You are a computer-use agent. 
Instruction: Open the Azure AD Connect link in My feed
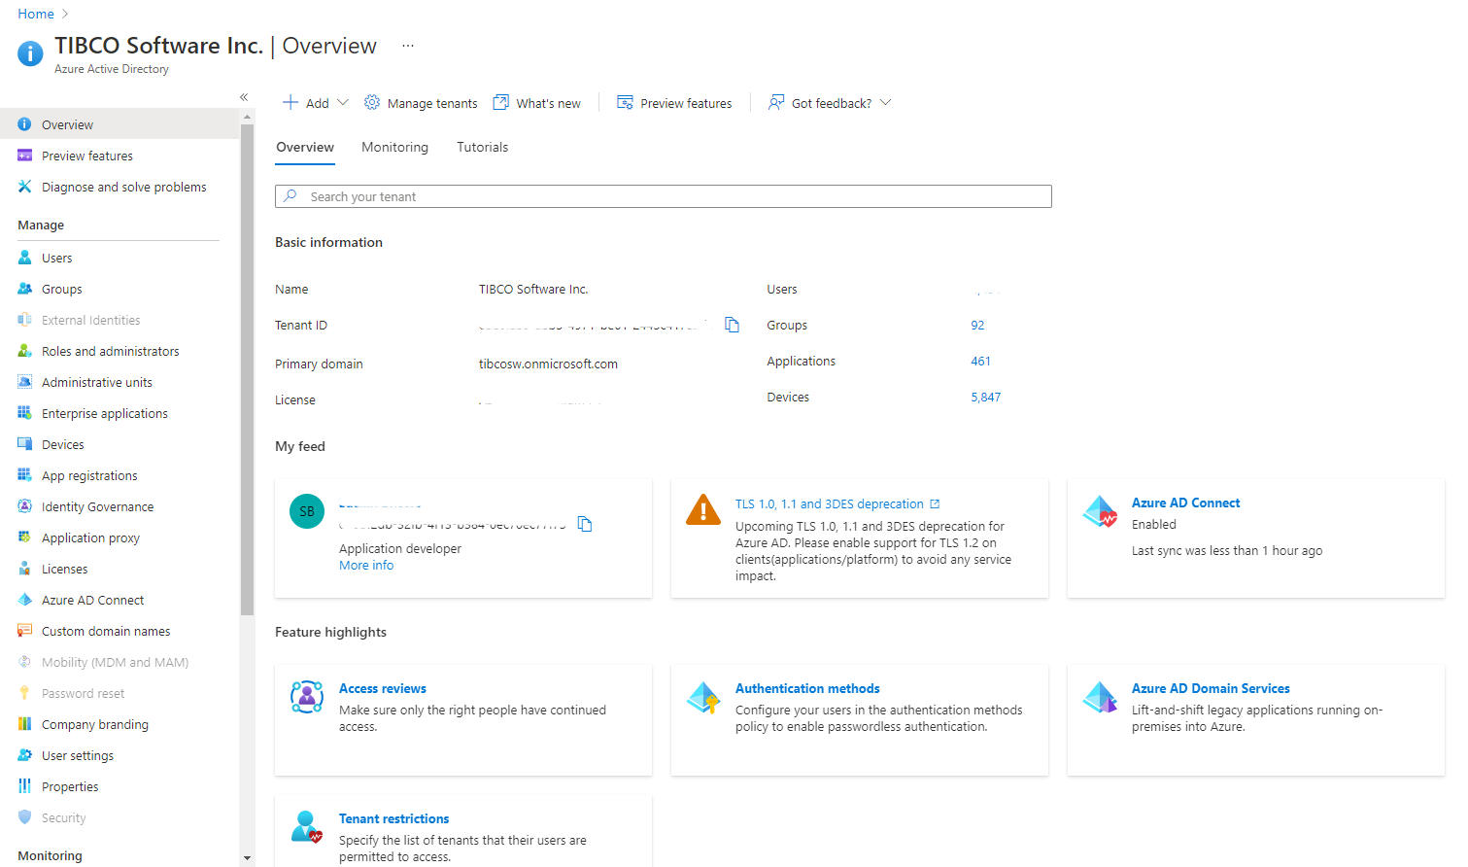tap(1185, 503)
